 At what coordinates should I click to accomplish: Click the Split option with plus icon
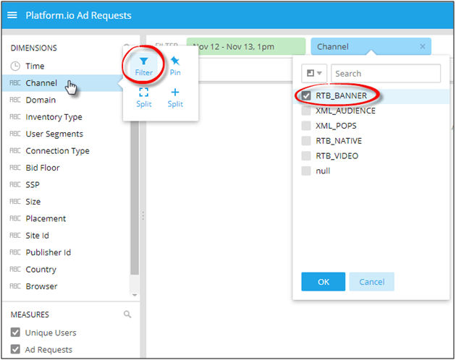pos(175,98)
